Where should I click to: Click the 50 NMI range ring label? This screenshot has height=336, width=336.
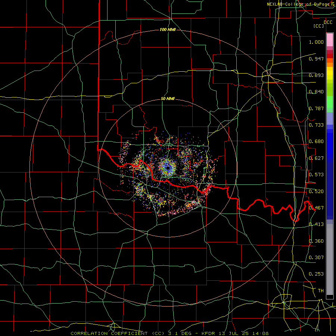(168, 99)
